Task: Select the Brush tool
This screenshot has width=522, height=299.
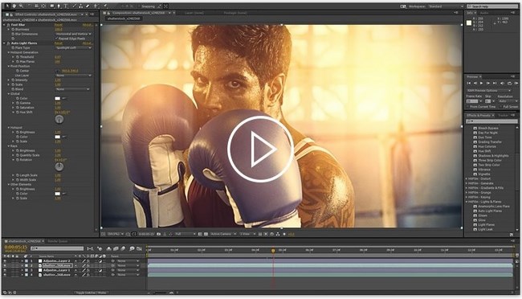Action: point(74,6)
